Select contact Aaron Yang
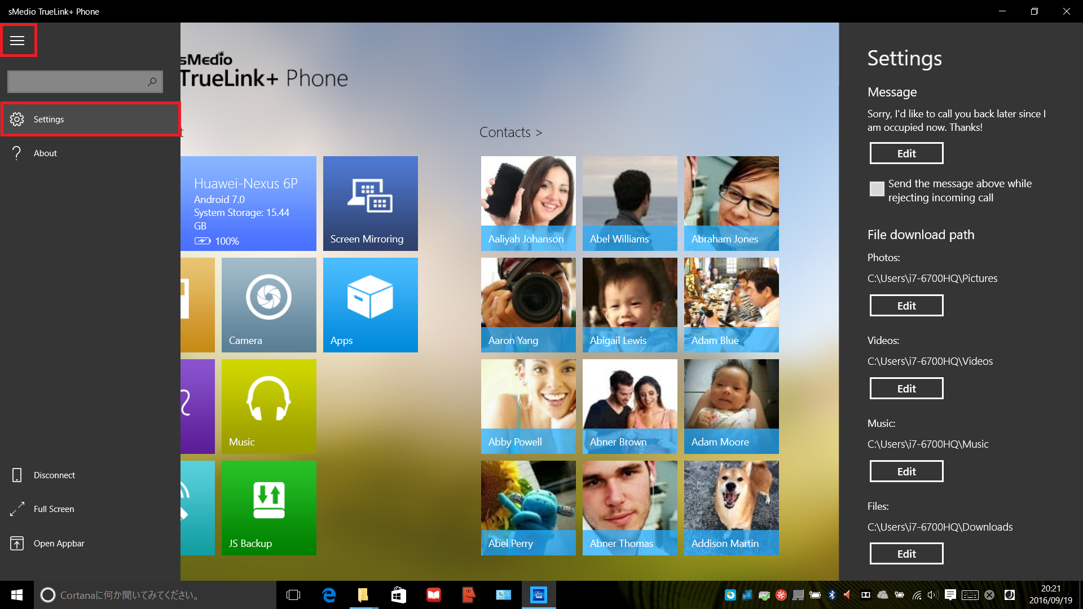Viewport: 1083px width, 609px height. click(529, 305)
